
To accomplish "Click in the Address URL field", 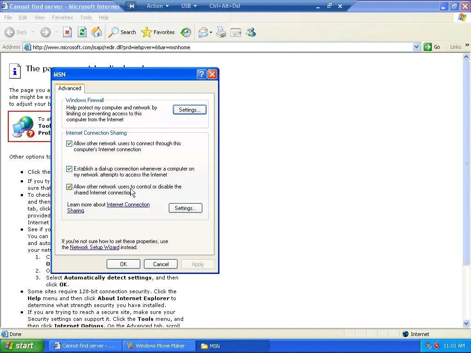I will 222,47.
